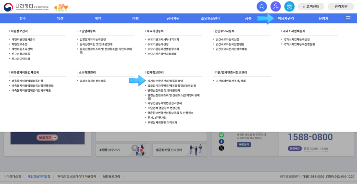Open the 조달톡 바로가기 banner
The height and width of the screenshot is (184, 357).
pyautogui.click(x=123, y=150)
